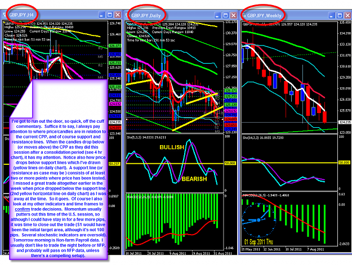
Task: Click '7 Aug 2011' on Weekly time axis
Action: pyautogui.click(x=316, y=249)
